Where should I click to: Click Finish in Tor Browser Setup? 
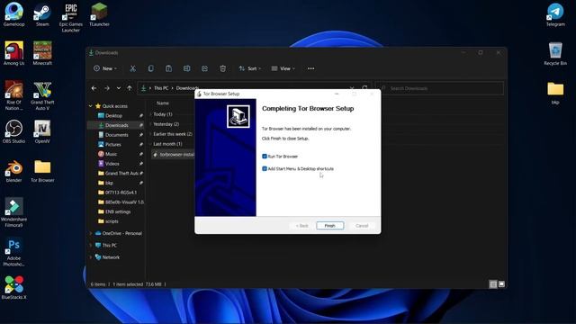pos(330,226)
